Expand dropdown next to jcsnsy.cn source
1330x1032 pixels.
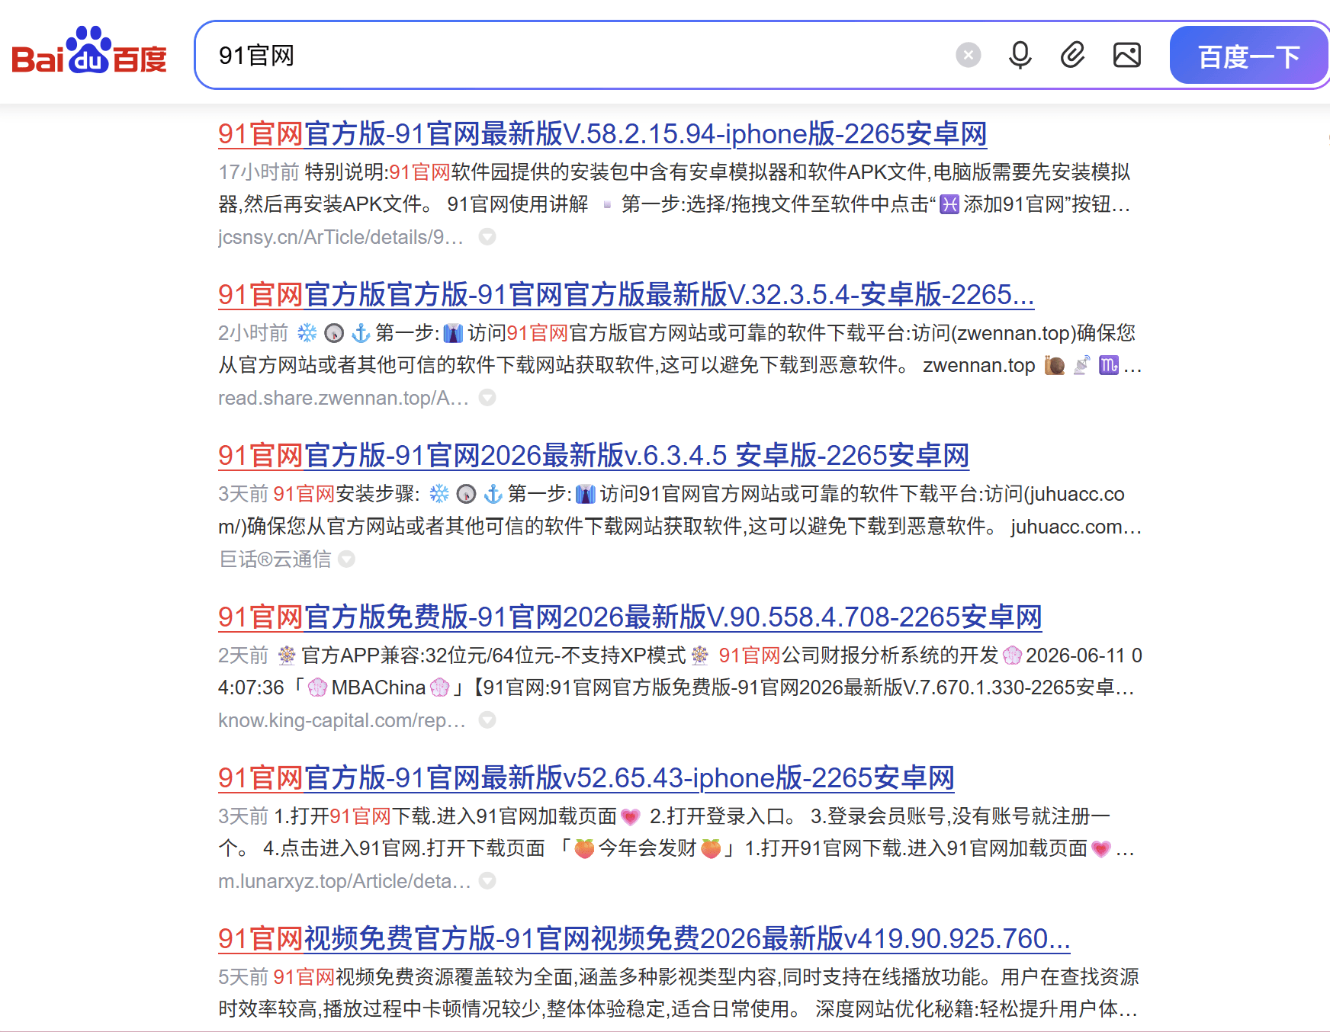(487, 237)
